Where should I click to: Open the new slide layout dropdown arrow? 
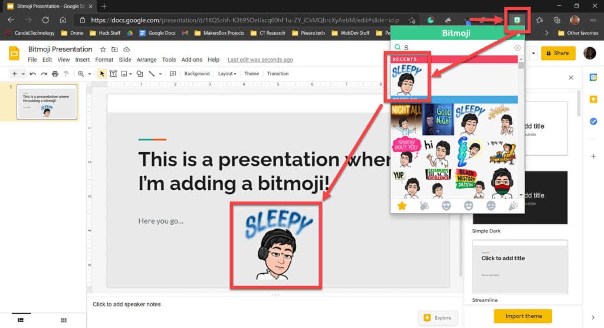[23, 74]
